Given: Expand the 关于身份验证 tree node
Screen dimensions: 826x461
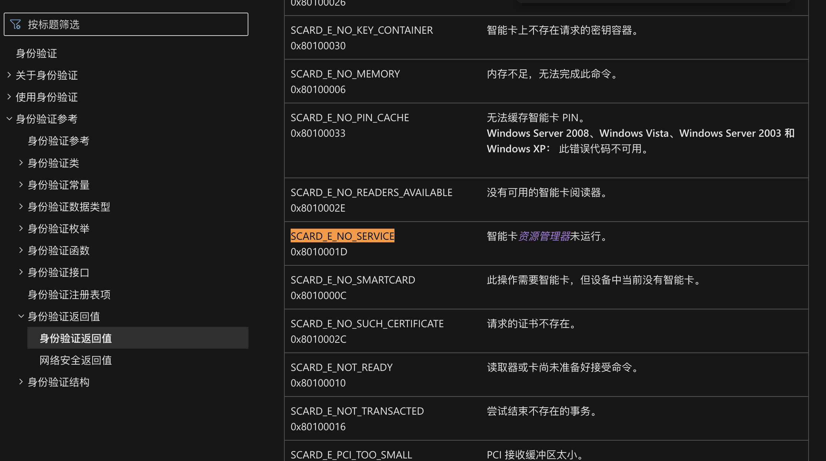Looking at the screenshot, I should [x=9, y=75].
